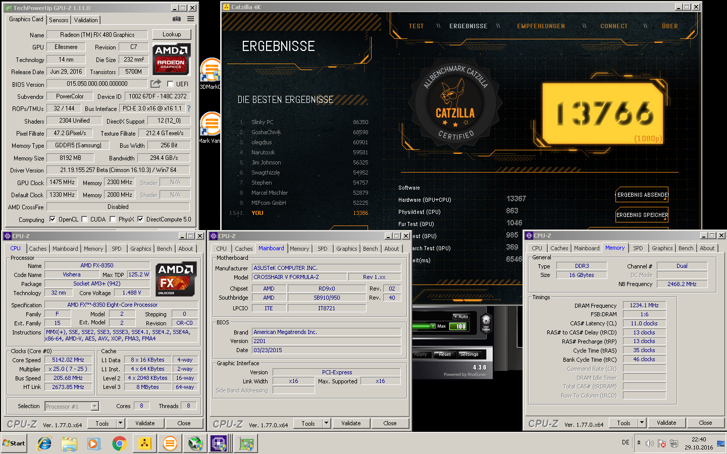This screenshot has height=454, width=727.
Task: Switch to the GPU-Z taskbar icon
Action: pyautogui.click(x=247, y=443)
